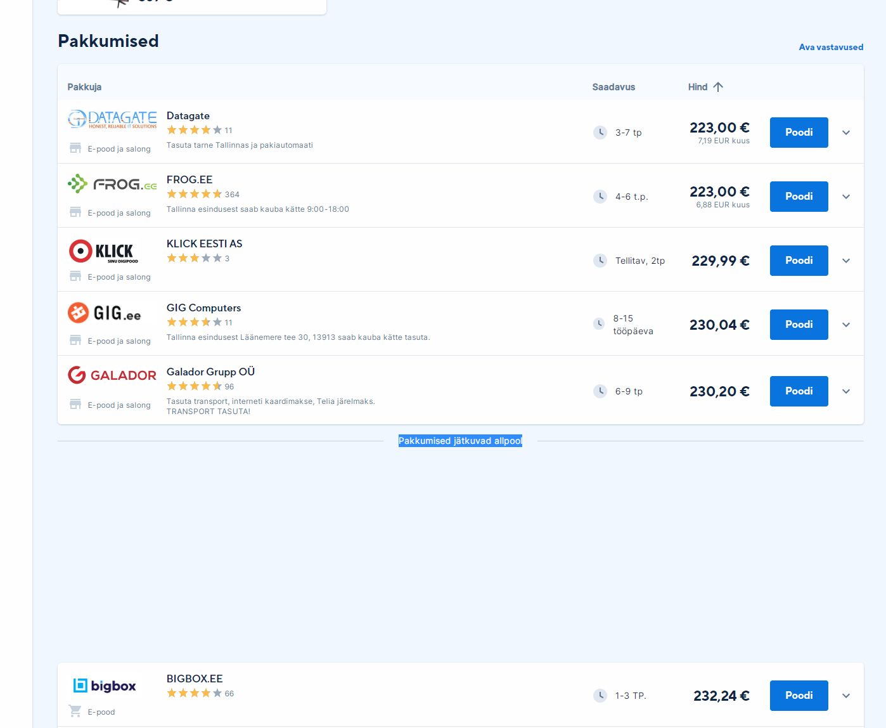The width and height of the screenshot is (886, 728).
Task: Click Tasuta tarne Tallinnas ja pakiautomaati text
Action: click(240, 145)
